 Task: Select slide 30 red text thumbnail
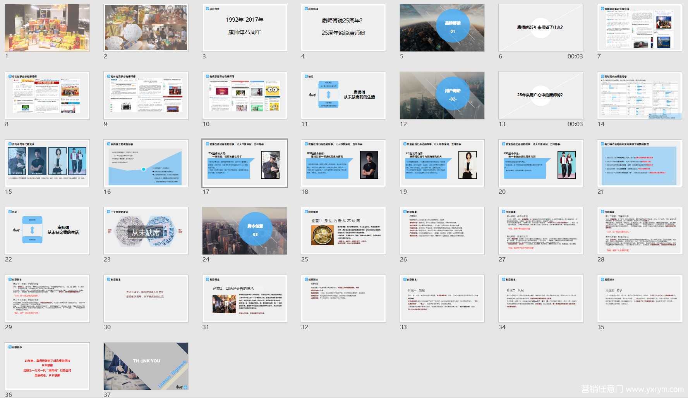point(146,299)
